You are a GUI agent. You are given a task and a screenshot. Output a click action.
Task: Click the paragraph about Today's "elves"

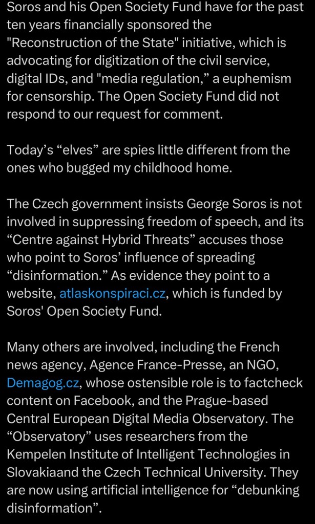[149, 159]
